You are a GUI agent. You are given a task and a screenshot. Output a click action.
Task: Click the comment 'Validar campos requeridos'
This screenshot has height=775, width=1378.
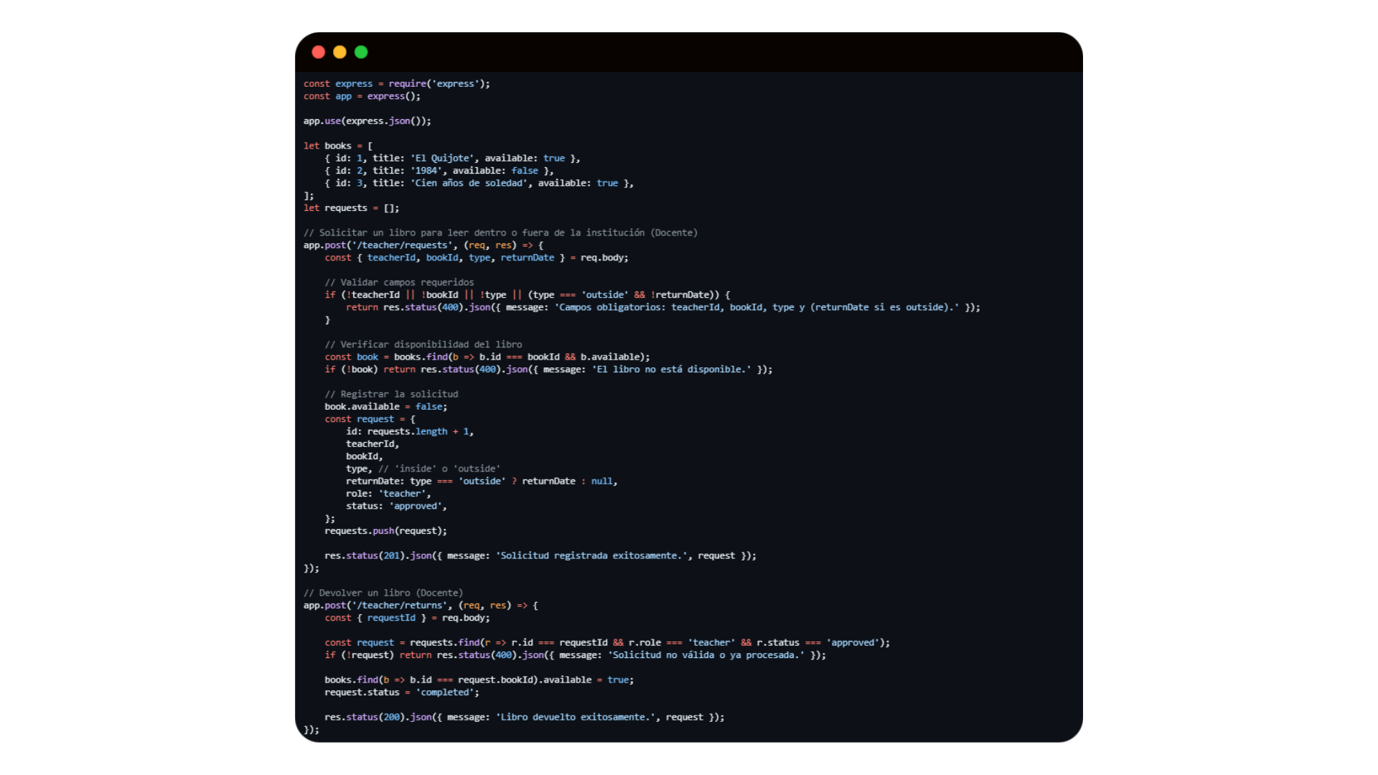[x=399, y=283]
